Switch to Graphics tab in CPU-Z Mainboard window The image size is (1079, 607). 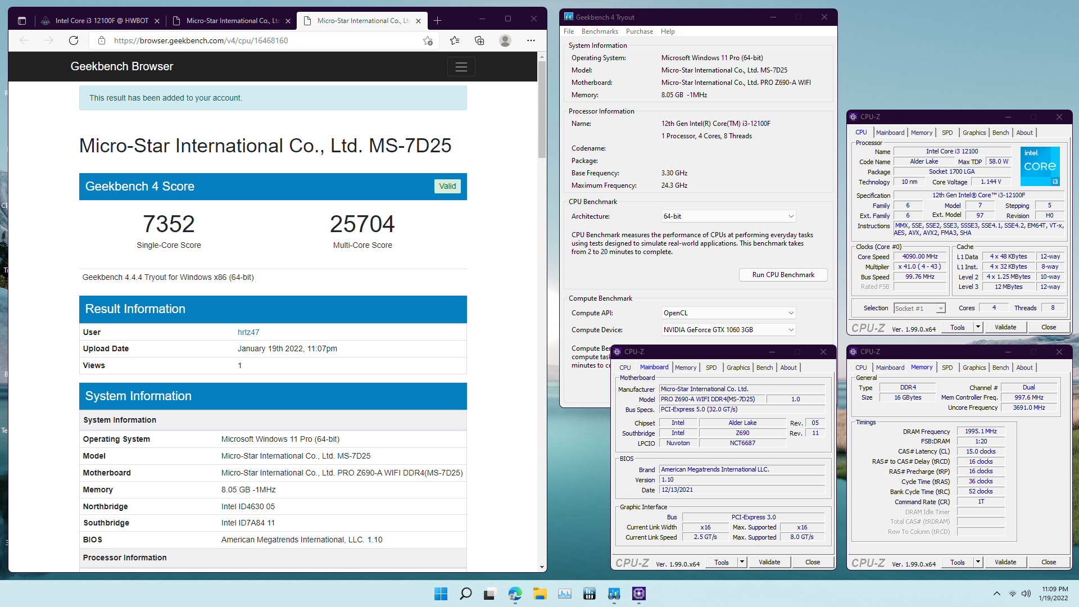(738, 368)
